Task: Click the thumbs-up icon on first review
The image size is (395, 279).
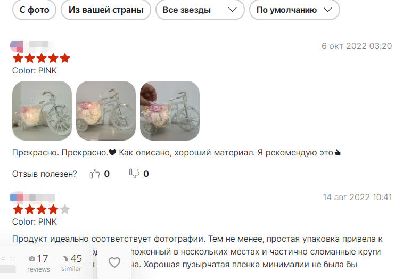Action: click(94, 174)
